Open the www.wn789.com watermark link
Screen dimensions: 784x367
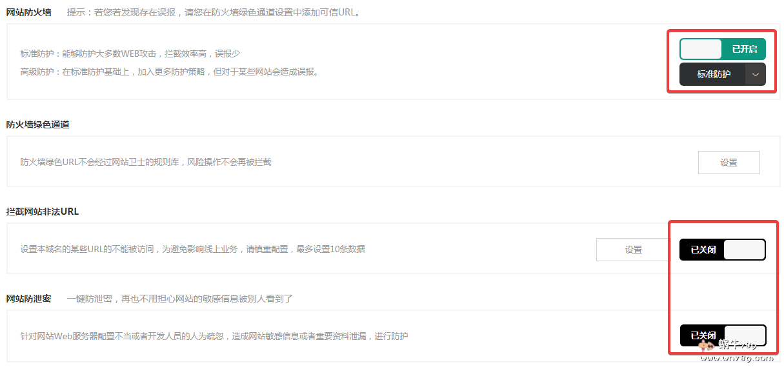click(x=743, y=358)
